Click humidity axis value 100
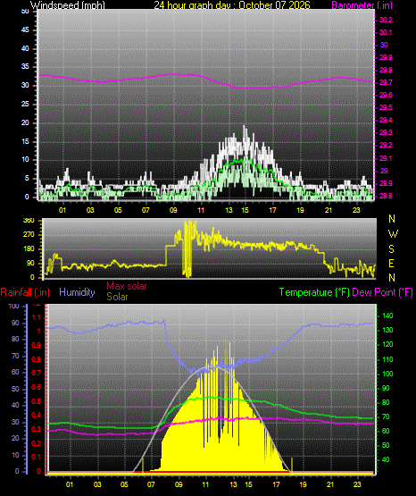 (x=14, y=306)
